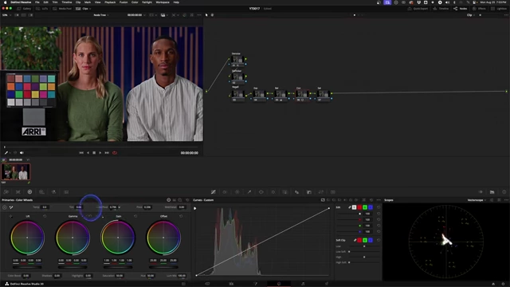Image resolution: width=510 pixels, height=287 pixels.
Task: Toggle loop playback in the viewer
Action: [x=115, y=152]
